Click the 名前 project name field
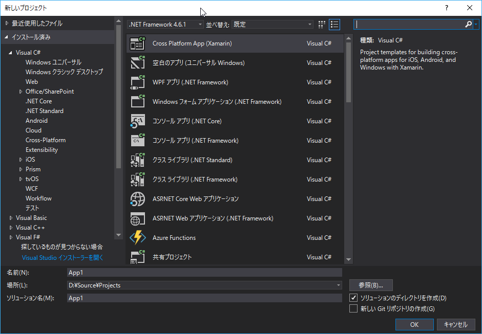 (x=204, y=273)
